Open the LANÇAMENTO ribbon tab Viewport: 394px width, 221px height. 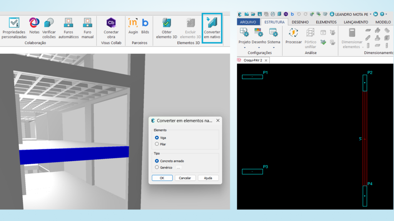(356, 22)
